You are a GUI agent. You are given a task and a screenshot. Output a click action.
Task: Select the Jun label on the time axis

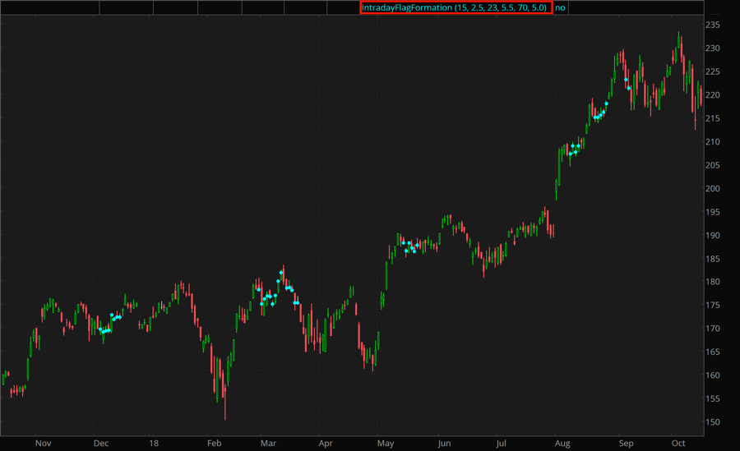click(x=445, y=443)
